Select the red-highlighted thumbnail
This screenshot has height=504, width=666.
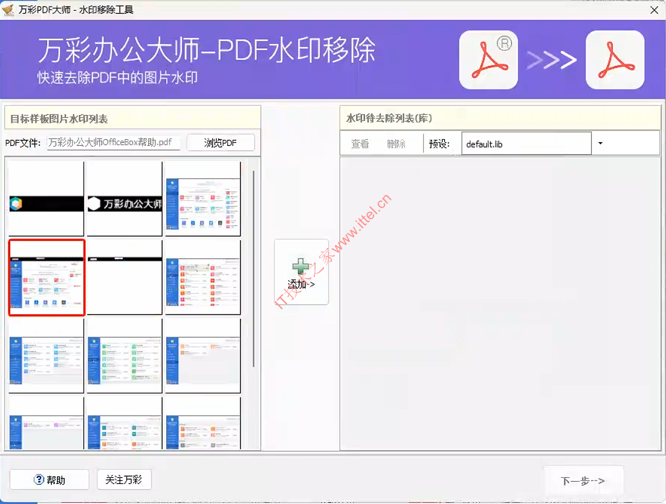pyautogui.click(x=47, y=278)
